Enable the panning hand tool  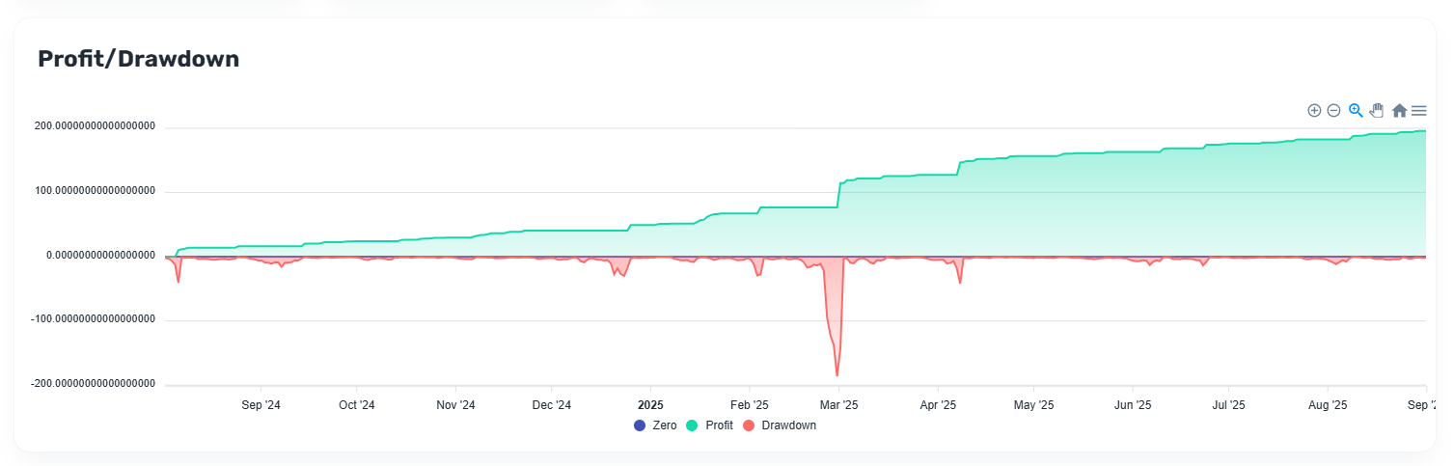tap(1377, 111)
